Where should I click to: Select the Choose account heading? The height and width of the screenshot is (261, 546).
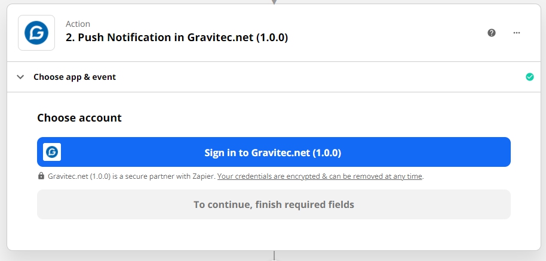point(79,118)
